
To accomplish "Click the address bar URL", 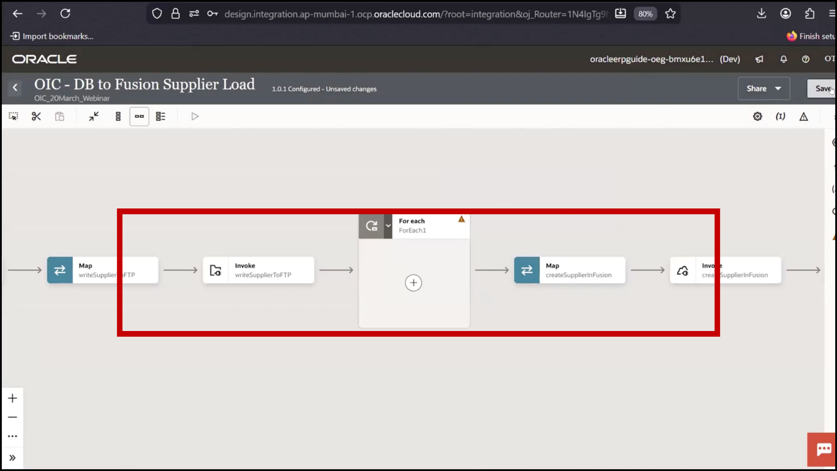I will tap(415, 14).
